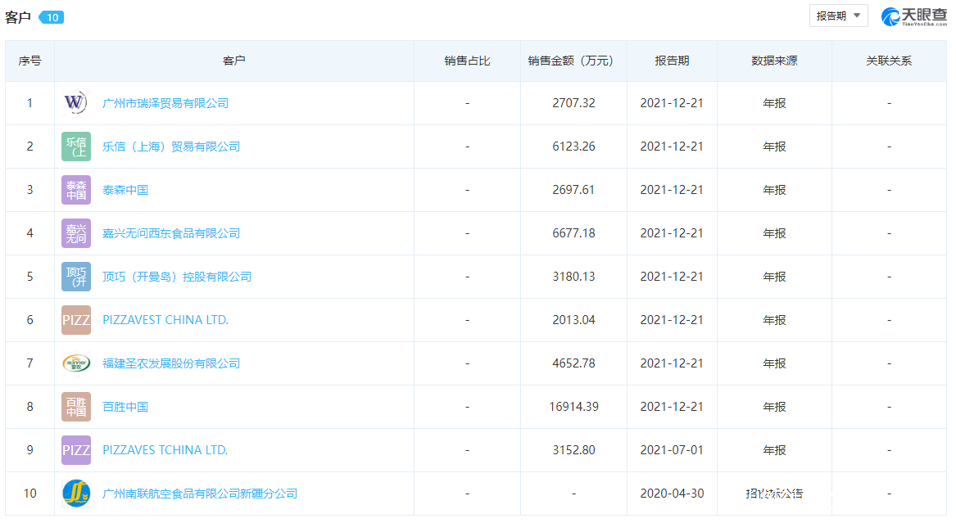956x523 pixels.
Task: Click the 乐信 green logo tile
Action: 76,147
